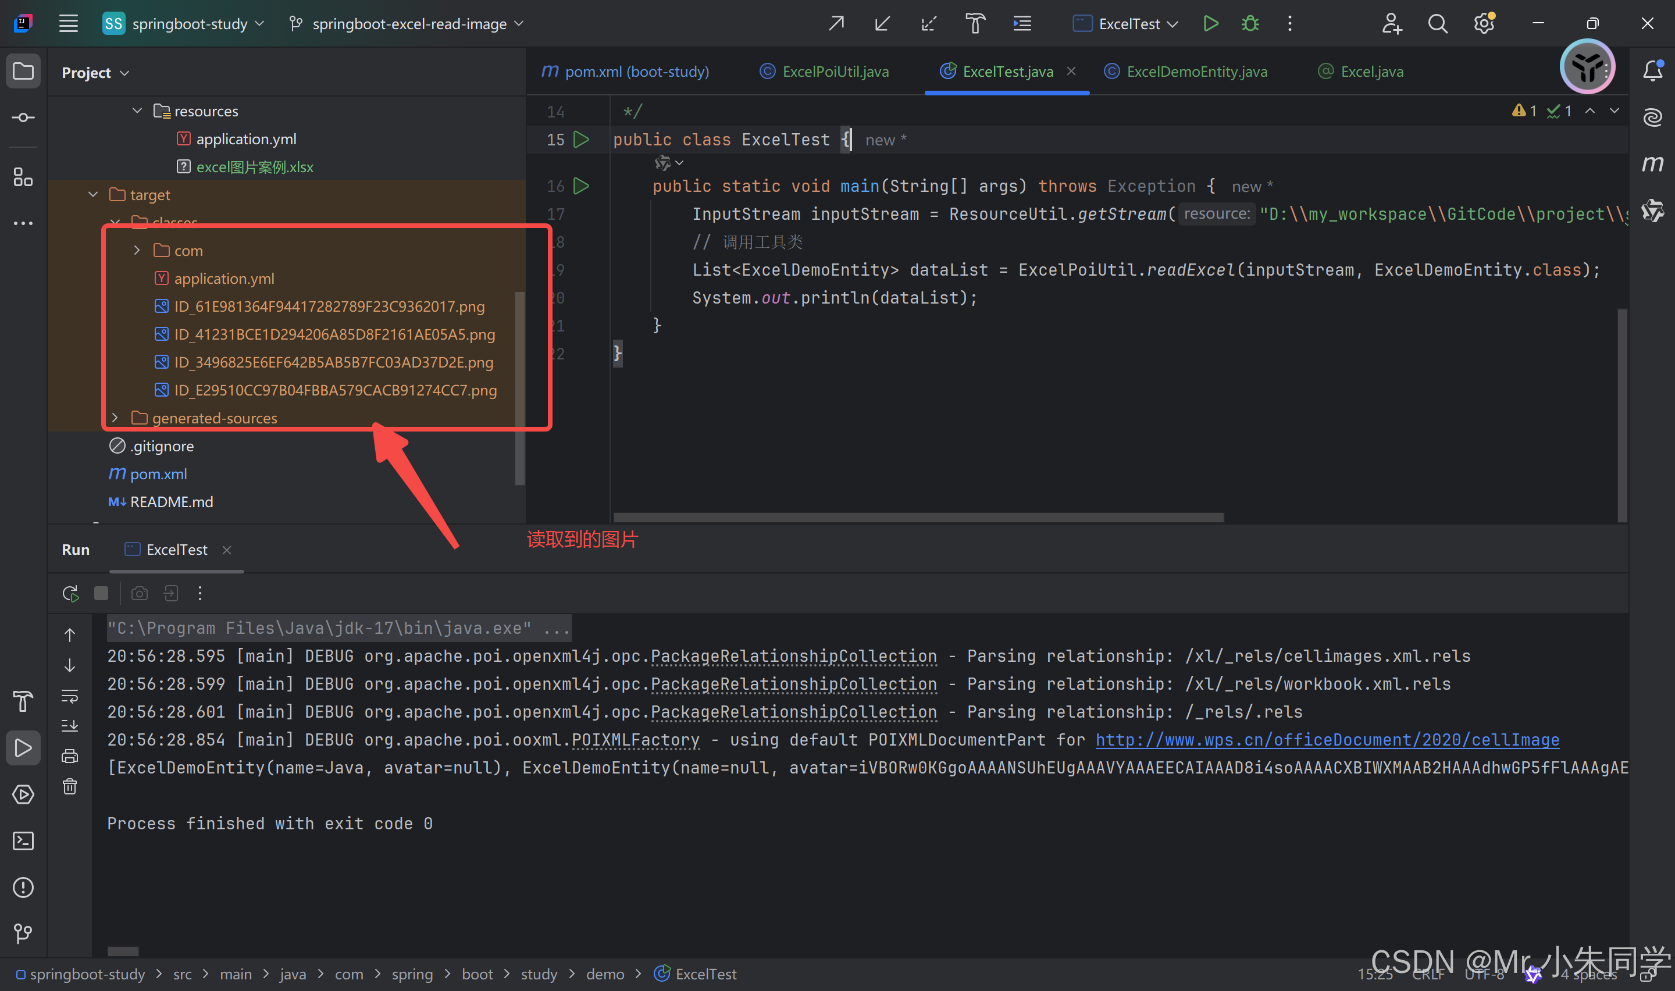Click ExcelTest breadcrumb in the navigation bar
This screenshot has height=991, width=1675.
(695, 974)
